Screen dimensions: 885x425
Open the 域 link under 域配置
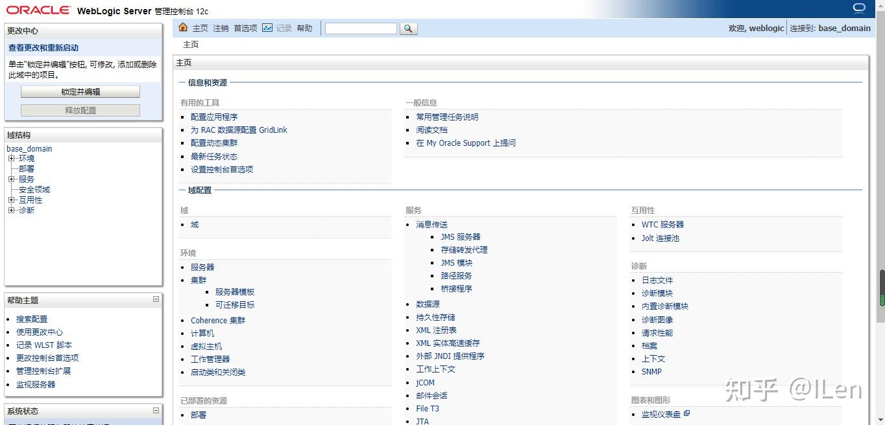tap(195, 224)
